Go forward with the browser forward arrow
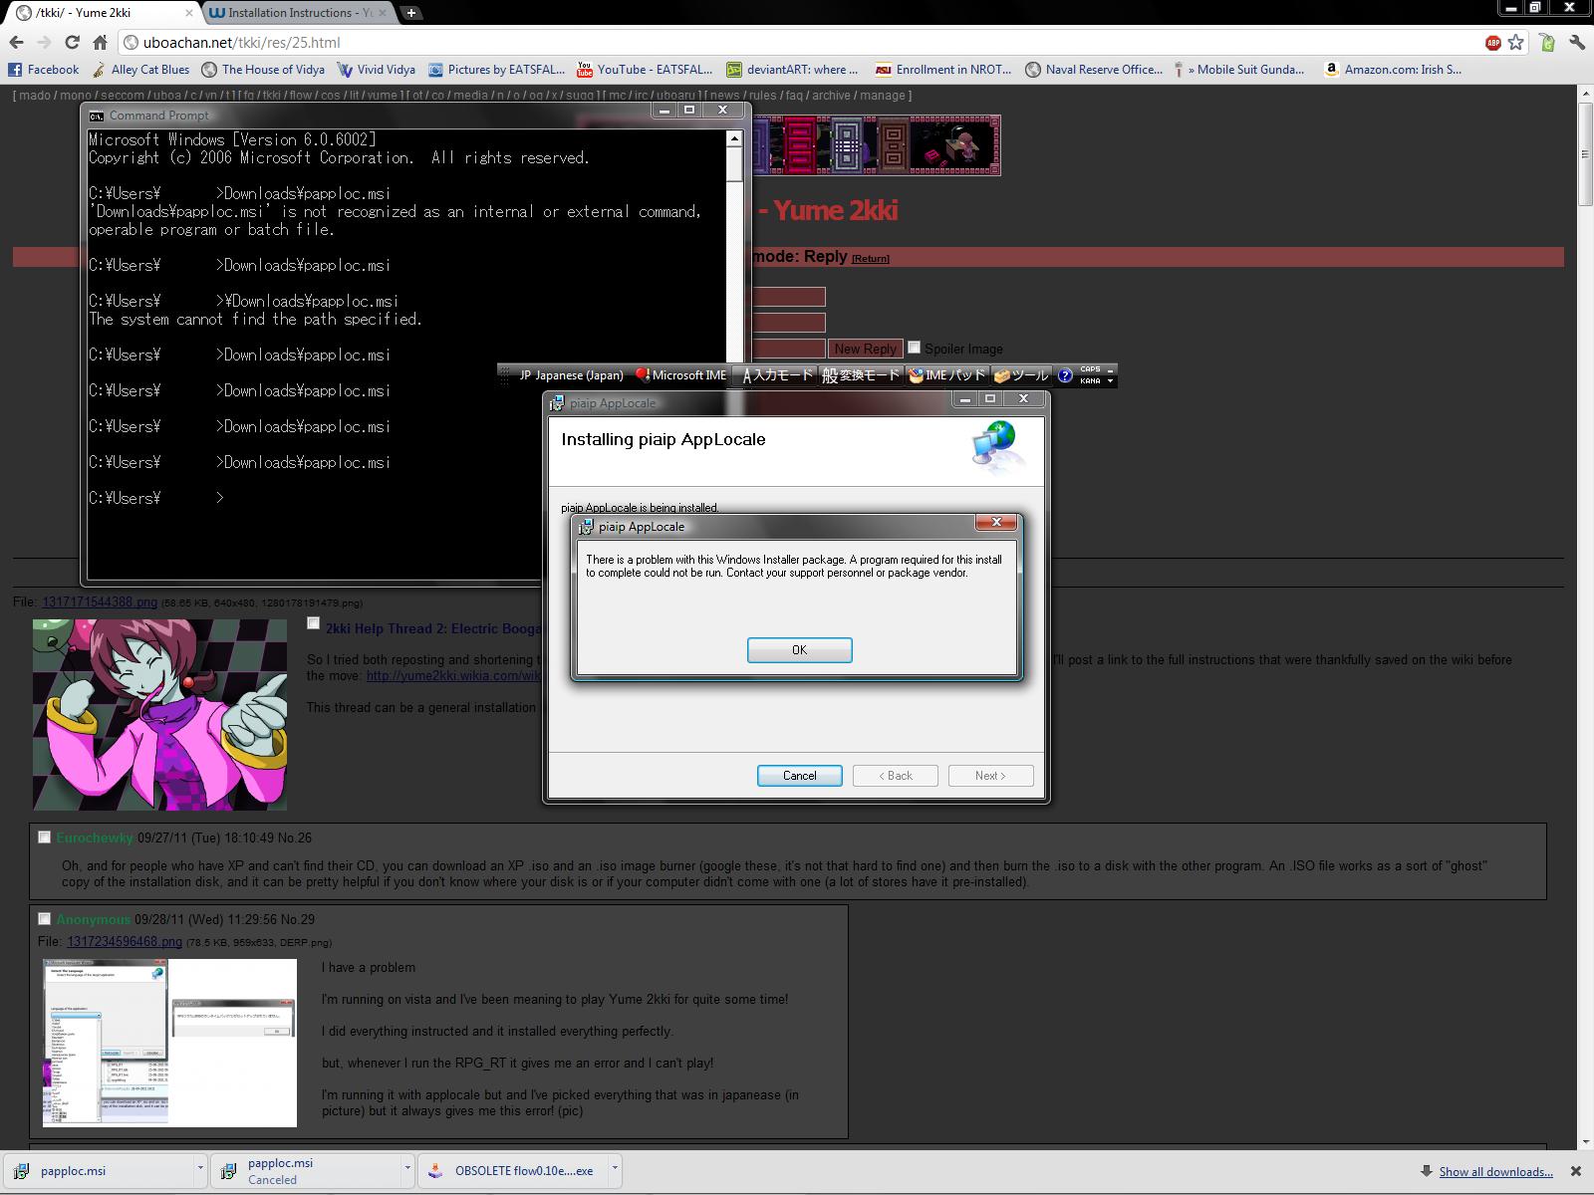This screenshot has width=1594, height=1195. coord(44,43)
